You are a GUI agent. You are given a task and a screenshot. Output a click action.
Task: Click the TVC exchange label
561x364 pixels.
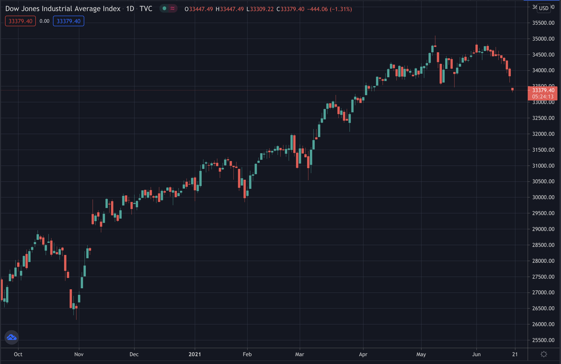click(x=146, y=9)
